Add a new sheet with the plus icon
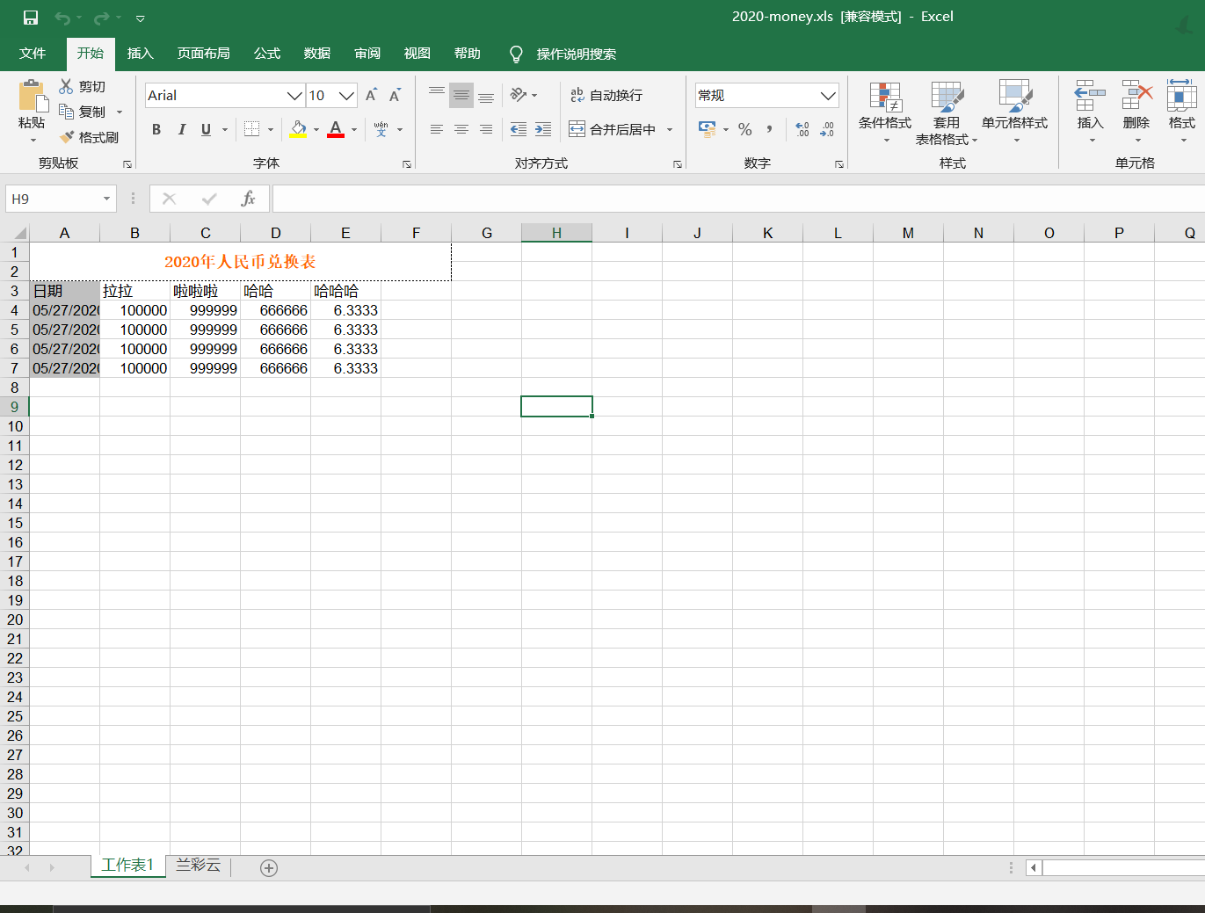Image resolution: width=1205 pixels, height=913 pixels. point(269,868)
